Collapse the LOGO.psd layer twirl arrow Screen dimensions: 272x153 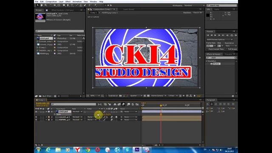pyautogui.click(x=46, y=112)
